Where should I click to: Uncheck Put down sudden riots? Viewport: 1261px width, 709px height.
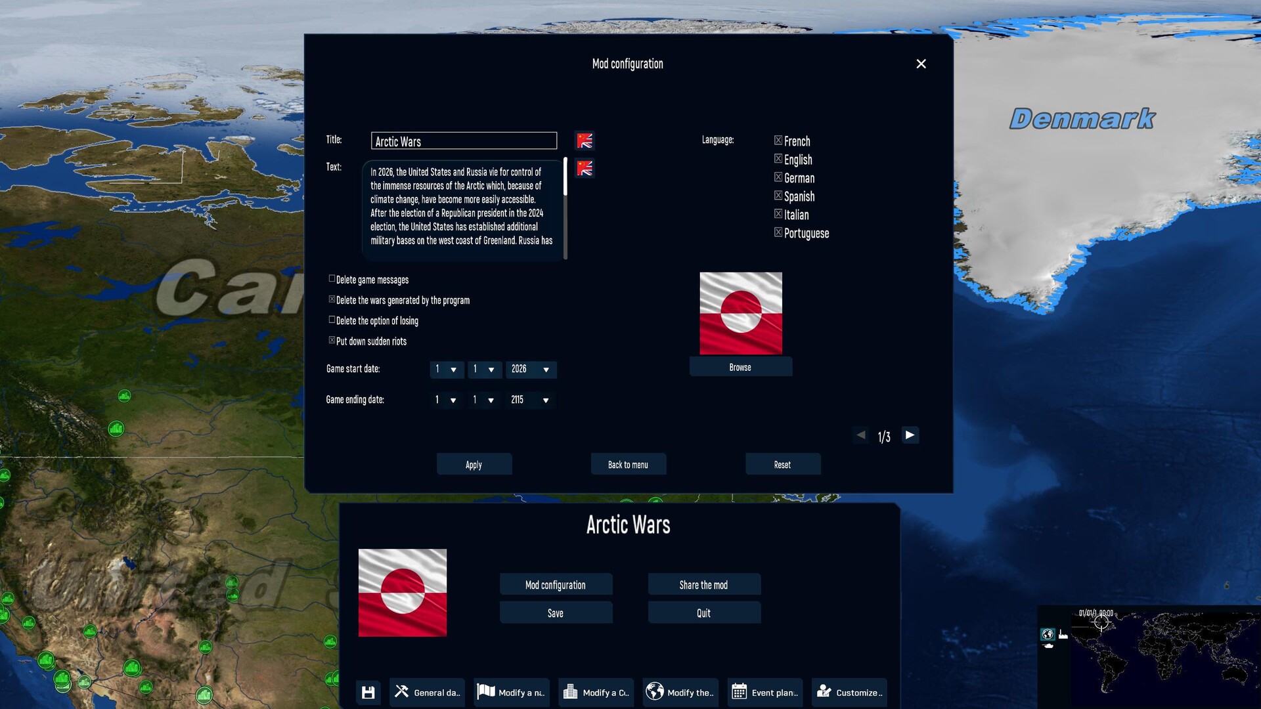332,339
